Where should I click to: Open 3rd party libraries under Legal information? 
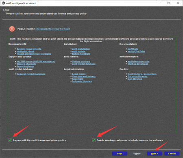[x=82, y=81]
